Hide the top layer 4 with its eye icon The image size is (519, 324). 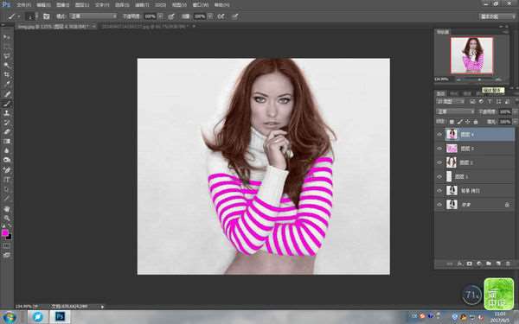tap(439, 135)
